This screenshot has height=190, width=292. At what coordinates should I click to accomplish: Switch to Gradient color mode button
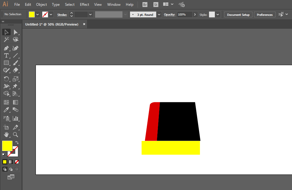click(x=11, y=162)
